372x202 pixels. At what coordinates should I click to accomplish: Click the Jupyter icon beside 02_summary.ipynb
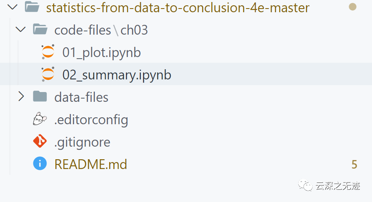coord(48,75)
